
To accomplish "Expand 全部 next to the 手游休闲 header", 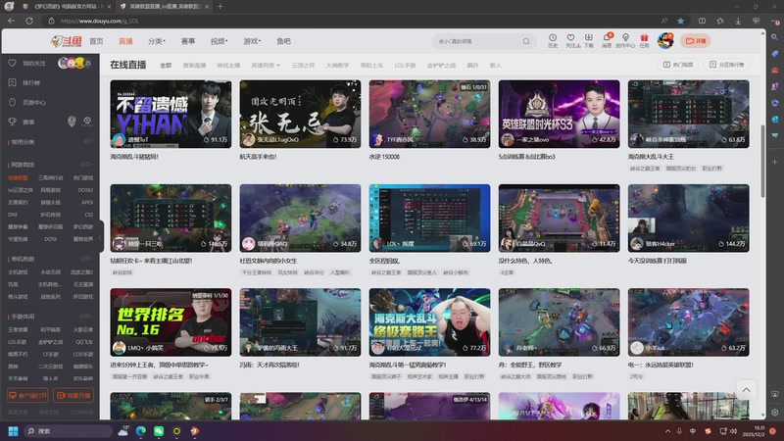I will click(87, 316).
